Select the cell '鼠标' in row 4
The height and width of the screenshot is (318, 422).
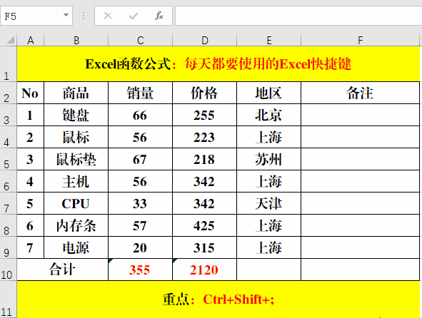pyautogui.click(x=76, y=137)
